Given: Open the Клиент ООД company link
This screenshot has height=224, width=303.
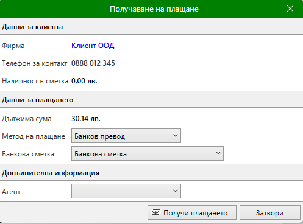Looking at the screenshot, I should (x=93, y=46).
